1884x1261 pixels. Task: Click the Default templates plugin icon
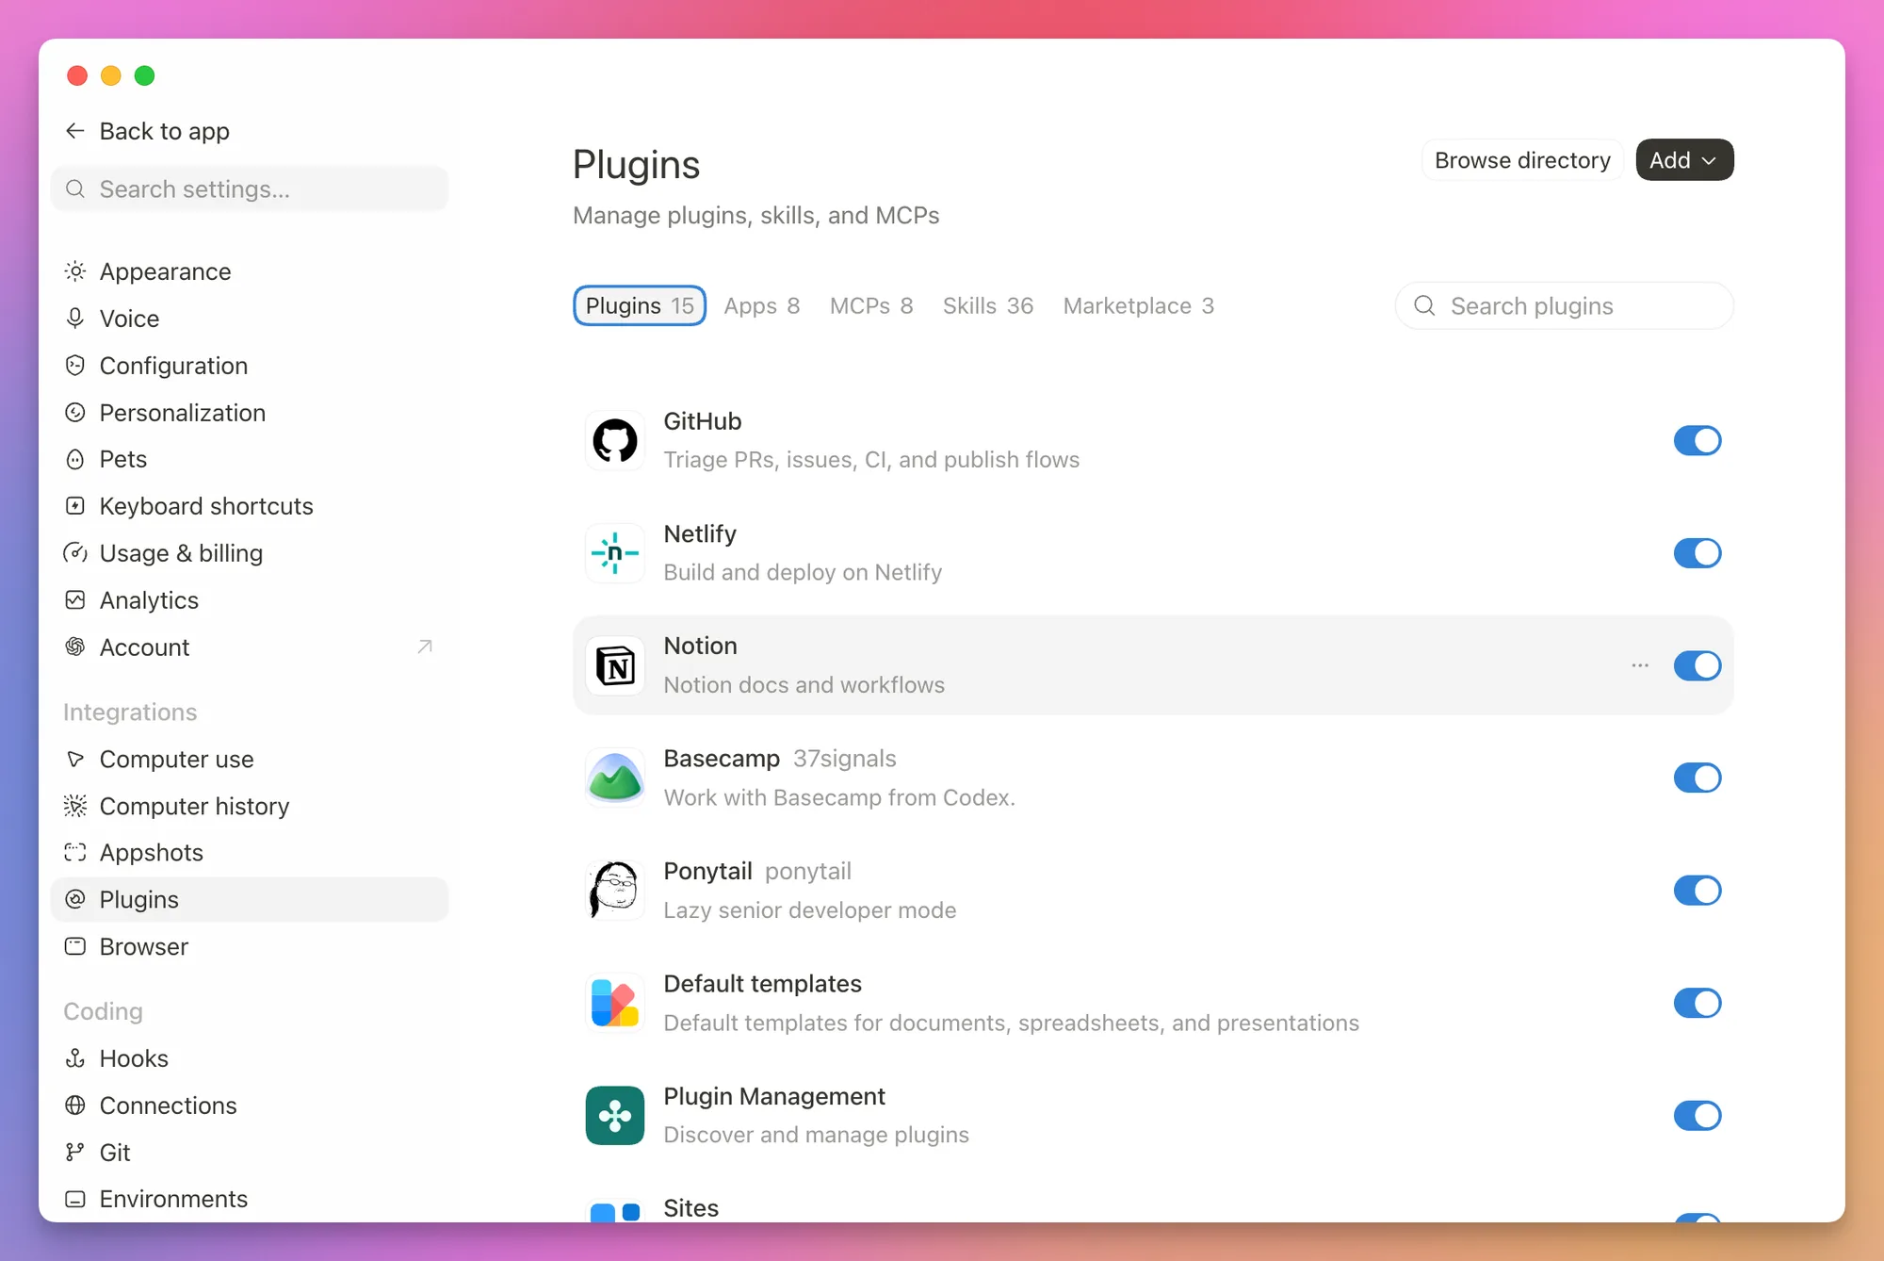(615, 1003)
